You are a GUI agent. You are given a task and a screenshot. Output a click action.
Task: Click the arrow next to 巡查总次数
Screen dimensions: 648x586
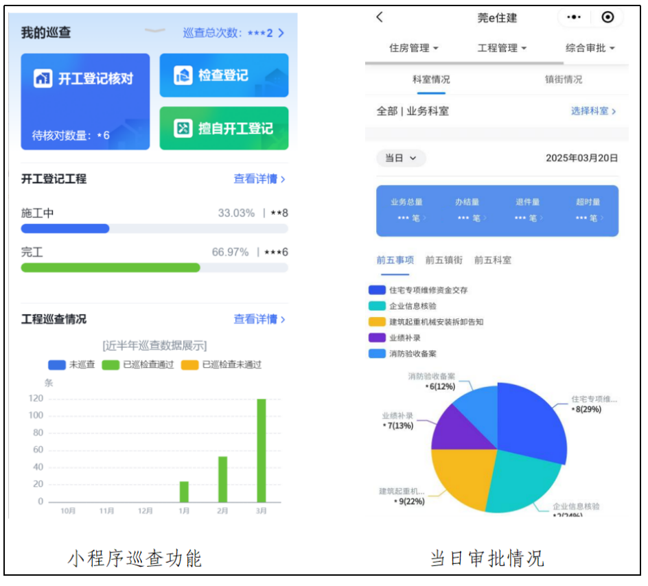click(x=281, y=33)
